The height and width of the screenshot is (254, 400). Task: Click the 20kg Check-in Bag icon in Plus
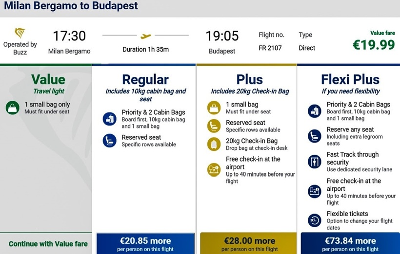click(x=214, y=145)
